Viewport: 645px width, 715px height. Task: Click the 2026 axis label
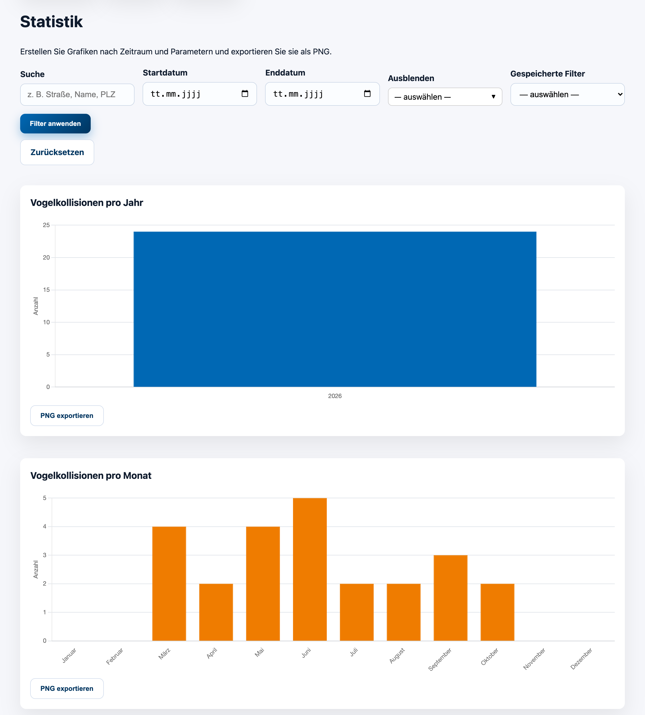tap(335, 396)
